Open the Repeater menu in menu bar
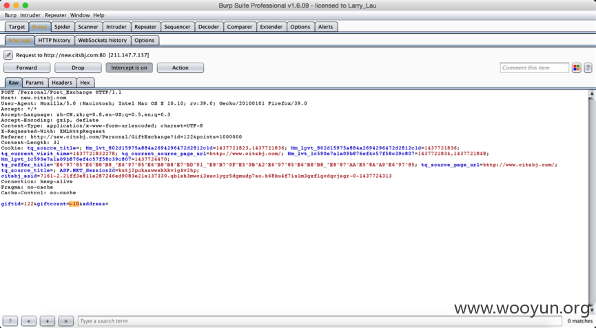The image size is (596, 328). pyautogui.click(x=56, y=15)
